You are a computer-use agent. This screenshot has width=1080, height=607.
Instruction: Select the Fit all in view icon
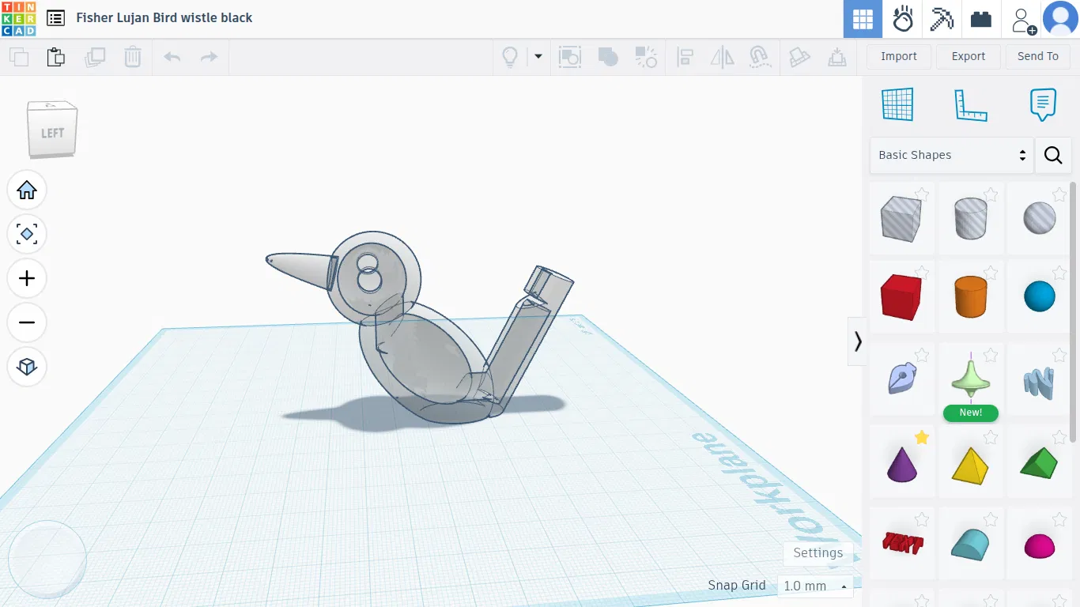click(x=27, y=234)
